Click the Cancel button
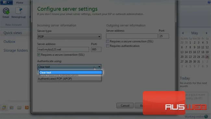 [125, 106]
